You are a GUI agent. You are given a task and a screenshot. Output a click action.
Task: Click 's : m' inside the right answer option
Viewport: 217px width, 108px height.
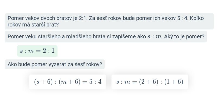click(x=123, y=82)
